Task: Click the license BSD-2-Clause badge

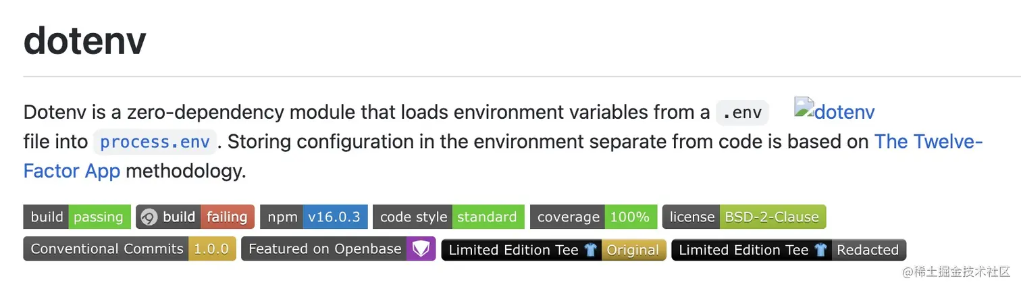Action: point(744,217)
